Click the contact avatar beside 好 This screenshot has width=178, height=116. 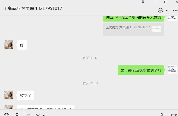(9, 45)
